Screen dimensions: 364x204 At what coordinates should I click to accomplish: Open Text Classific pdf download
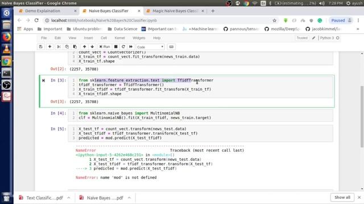42,198
